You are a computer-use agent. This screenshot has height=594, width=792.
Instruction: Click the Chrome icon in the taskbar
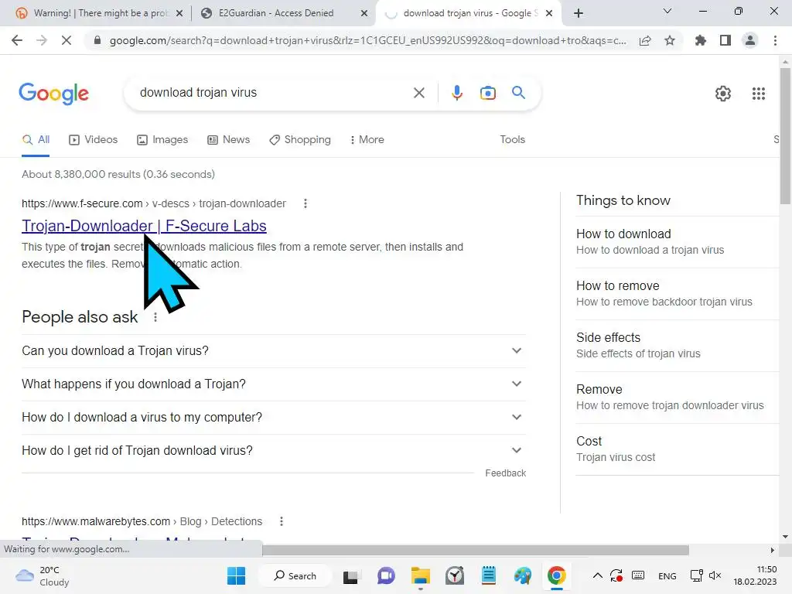point(556,575)
